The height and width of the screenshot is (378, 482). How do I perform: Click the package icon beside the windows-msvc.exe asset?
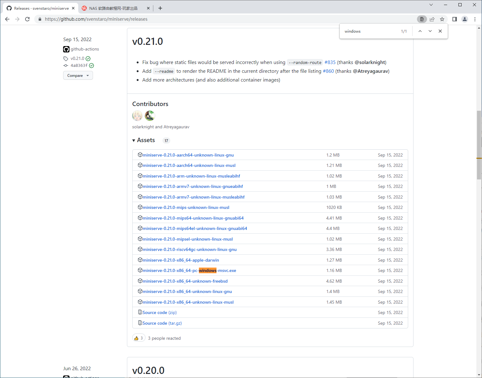pos(140,270)
